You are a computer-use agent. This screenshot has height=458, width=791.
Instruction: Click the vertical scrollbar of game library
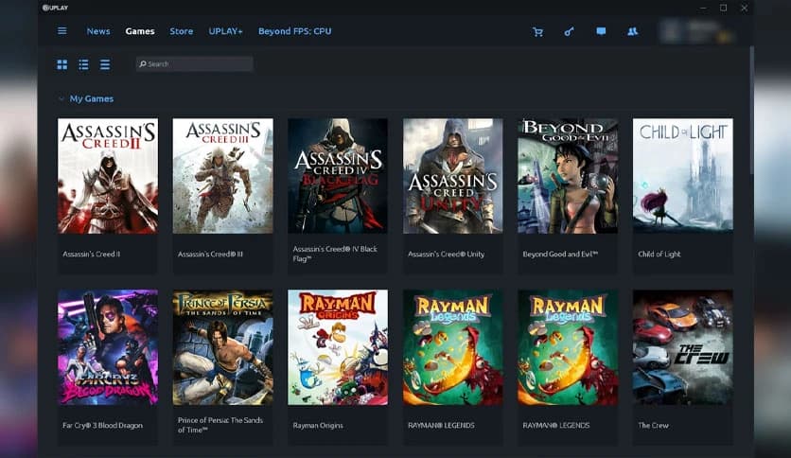tap(750, 111)
